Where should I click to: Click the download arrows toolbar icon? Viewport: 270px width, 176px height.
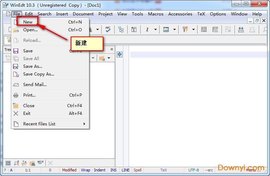[241, 30]
